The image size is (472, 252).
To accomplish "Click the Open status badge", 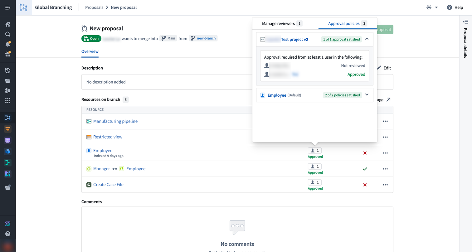I will (91, 39).
